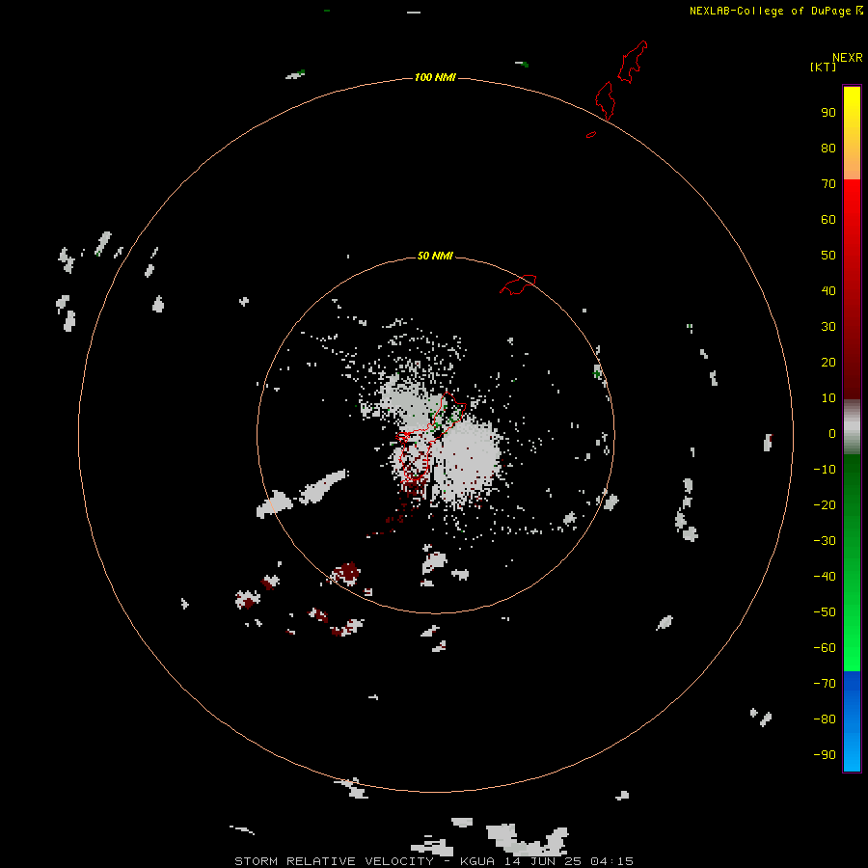Click the 80 value on the color scale
The height and width of the screenshot is (868, 868).
tap(828, 149)
